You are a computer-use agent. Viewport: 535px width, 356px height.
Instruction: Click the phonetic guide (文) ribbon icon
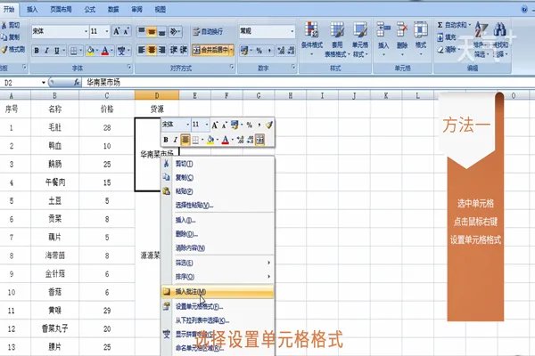pyautogui.click(x=121, y=51)
